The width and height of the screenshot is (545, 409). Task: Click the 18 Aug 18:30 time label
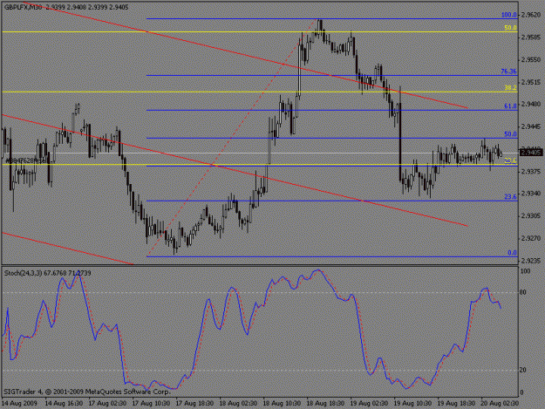(x=325, y=404)
